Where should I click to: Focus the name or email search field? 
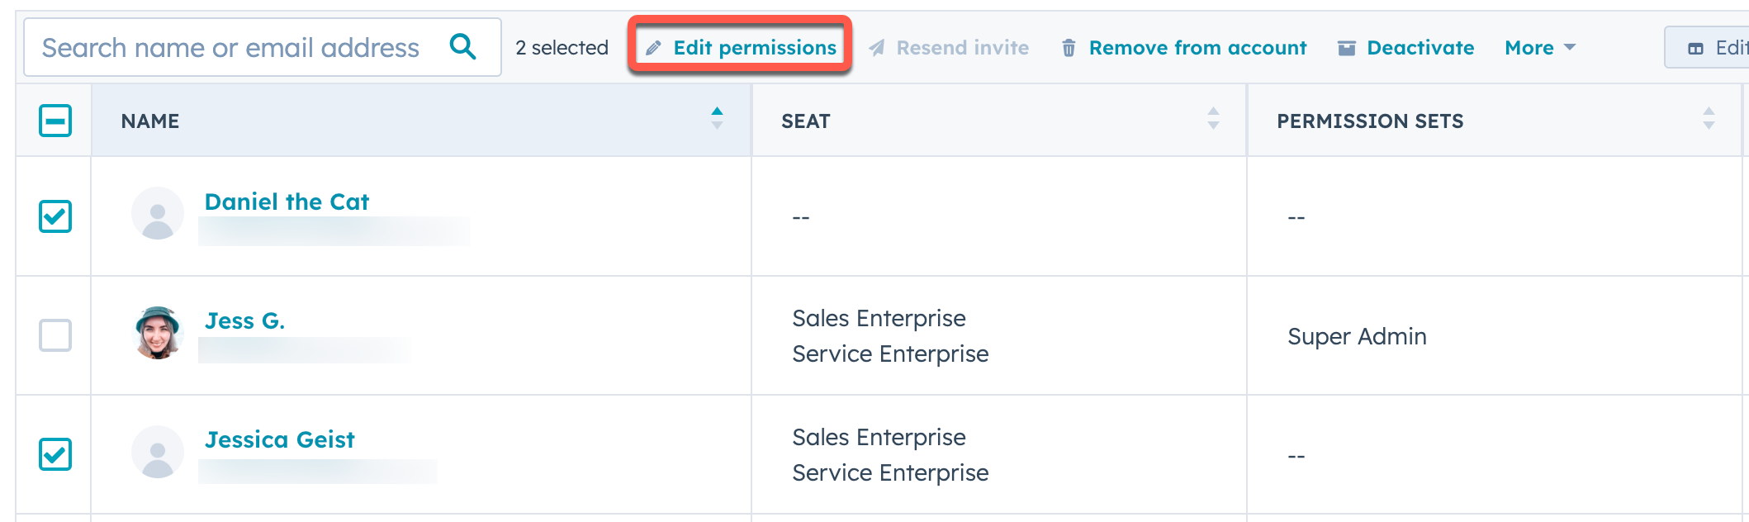[231, 48]
